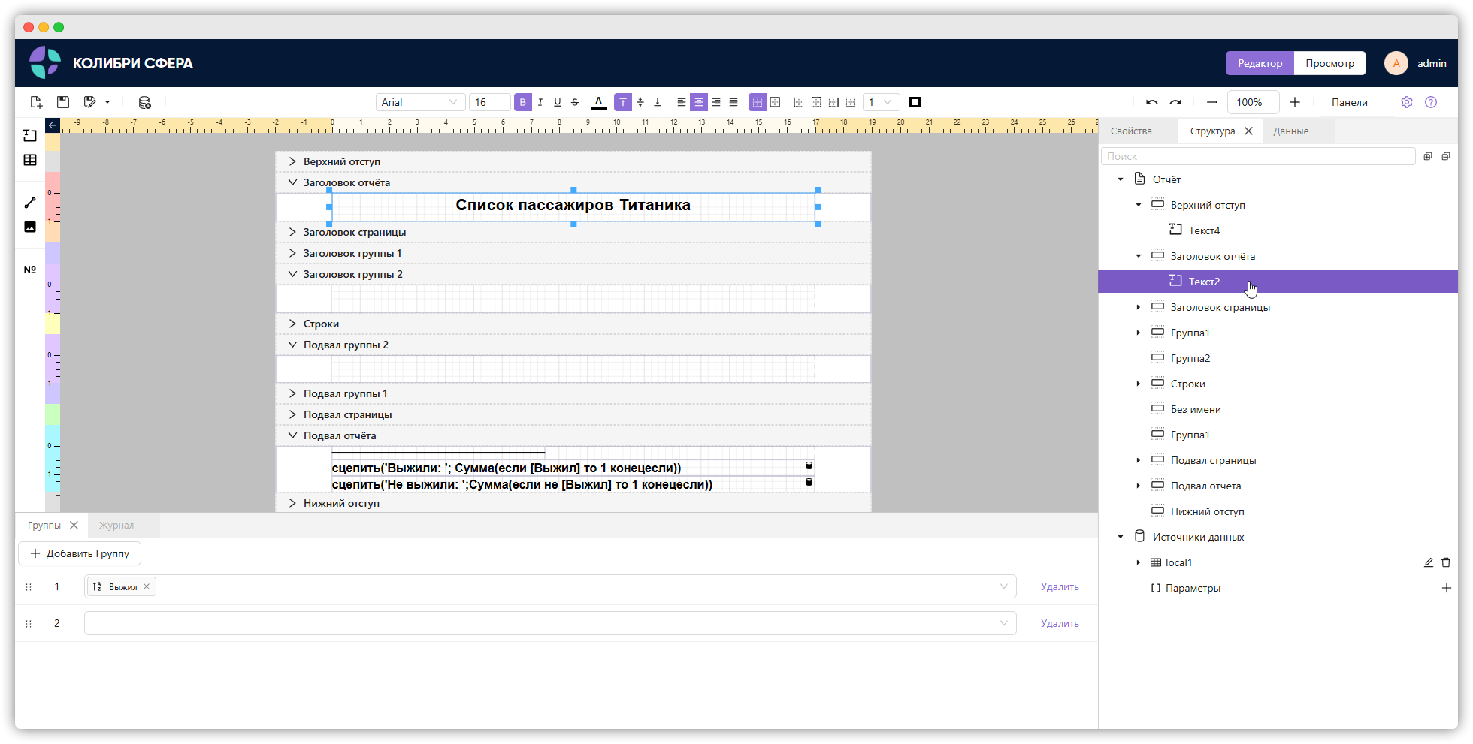The height and width of the screenshot is (744, 1473).
Task: Apply bottom border to element
Action: 851,102
